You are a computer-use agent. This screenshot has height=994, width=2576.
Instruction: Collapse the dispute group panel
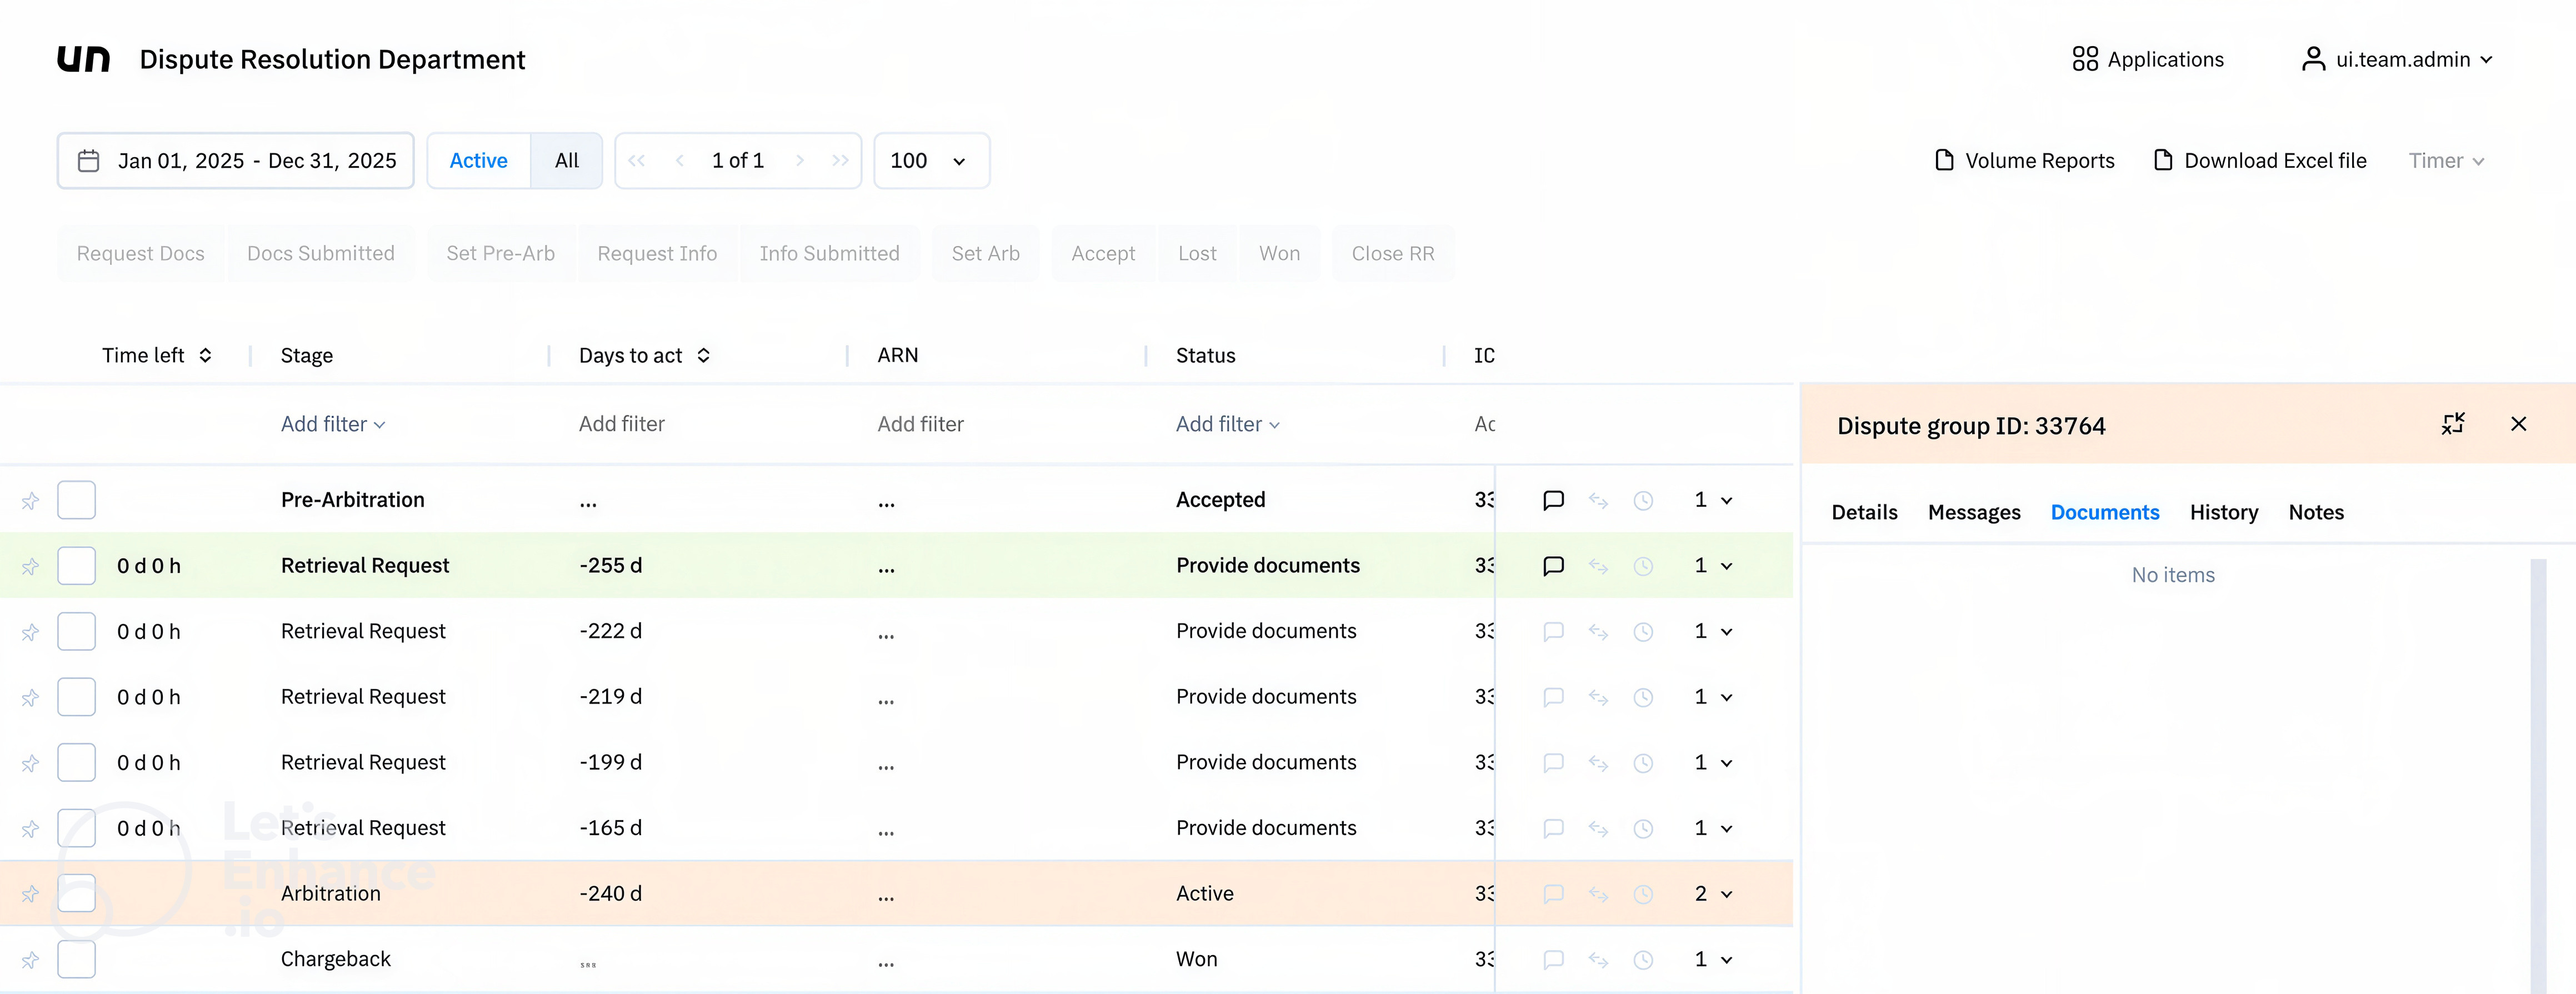(2453, 424)
